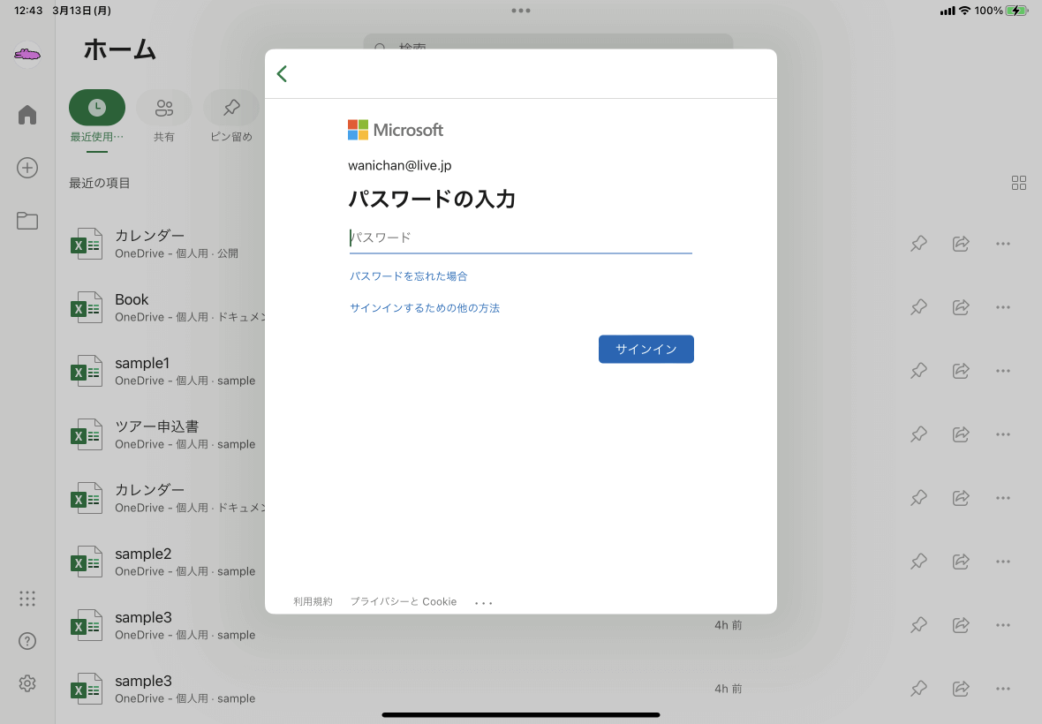Share the first カレンダー file

point(961,244)
